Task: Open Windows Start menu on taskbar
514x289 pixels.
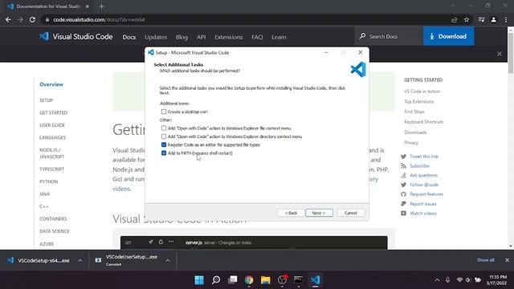Action: 199,280
